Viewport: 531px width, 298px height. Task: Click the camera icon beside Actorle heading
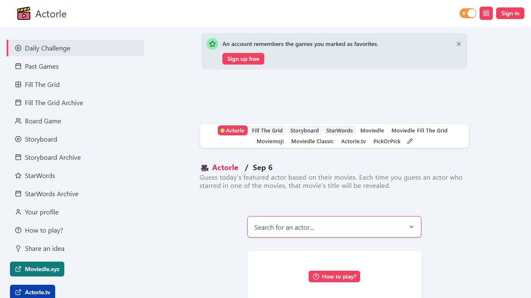coord(204,168)
